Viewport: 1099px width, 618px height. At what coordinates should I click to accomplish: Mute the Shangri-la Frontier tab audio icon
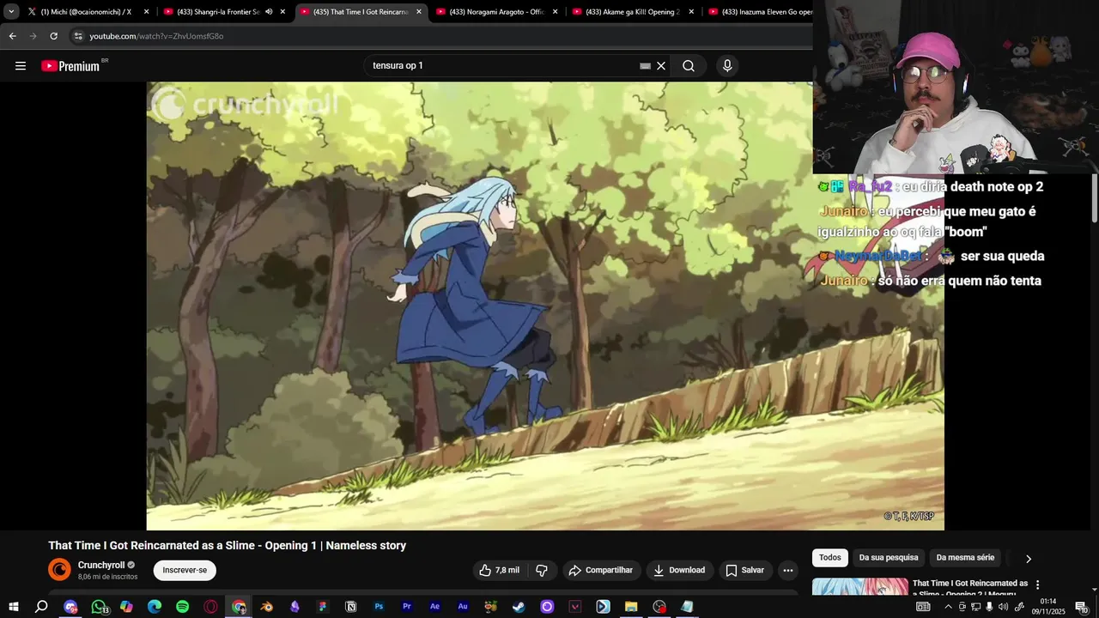pos(269,12)
